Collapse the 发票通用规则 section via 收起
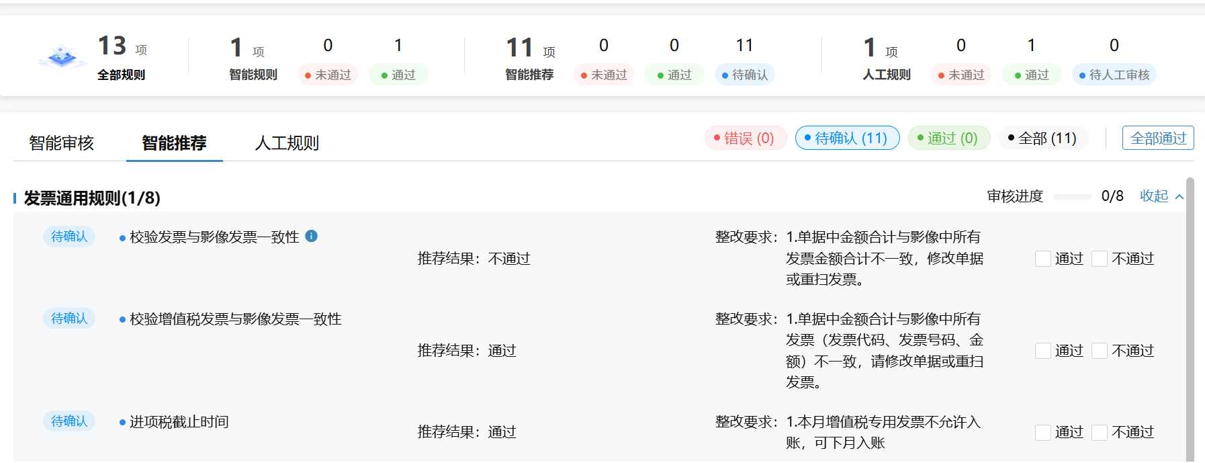The width and height of the screenshot is (1205, 463). 1154,196
